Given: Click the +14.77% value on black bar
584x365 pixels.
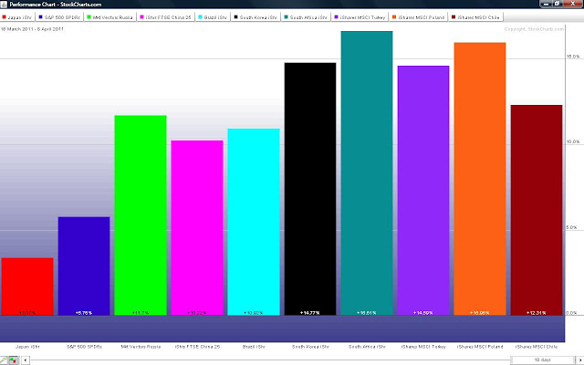Looking at the screenshot, I should (x=310, y=313).
